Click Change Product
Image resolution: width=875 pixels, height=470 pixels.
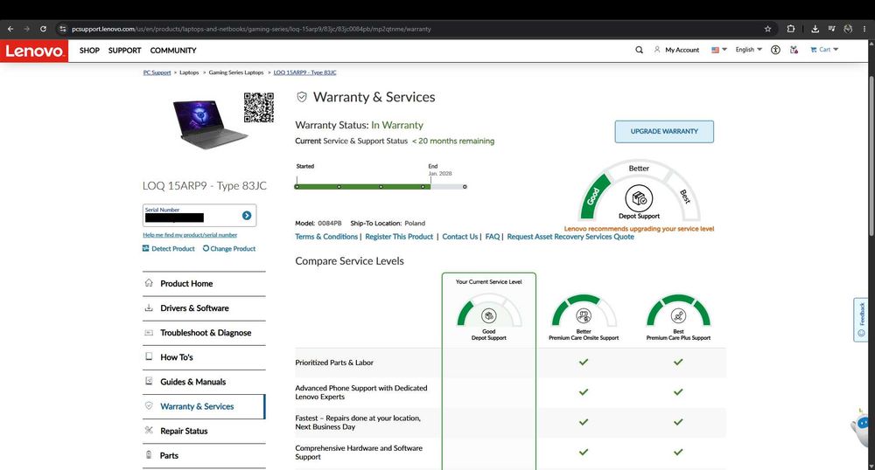[x=228, y=249]
